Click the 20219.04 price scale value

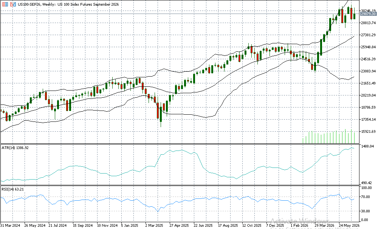coord(369,95)
